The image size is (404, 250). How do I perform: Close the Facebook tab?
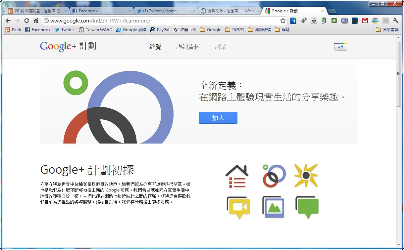point(129,11)
